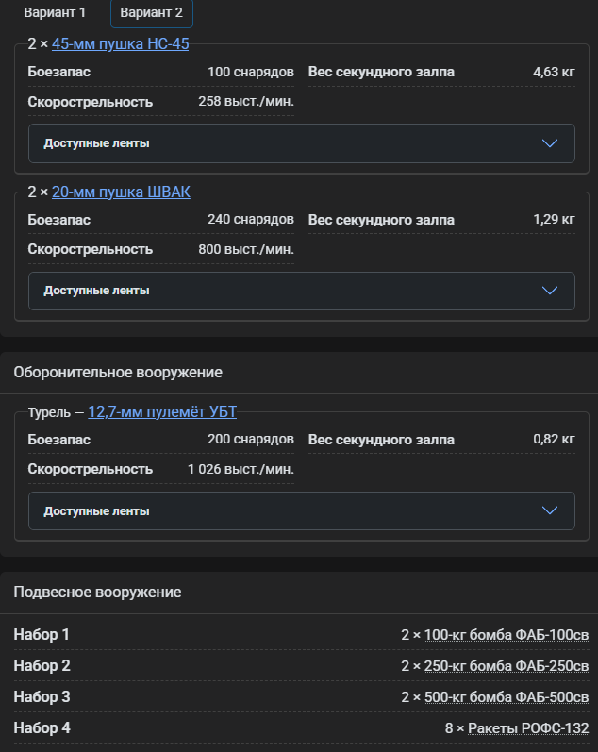Select the Набор 3 row label

coord(42,697)
